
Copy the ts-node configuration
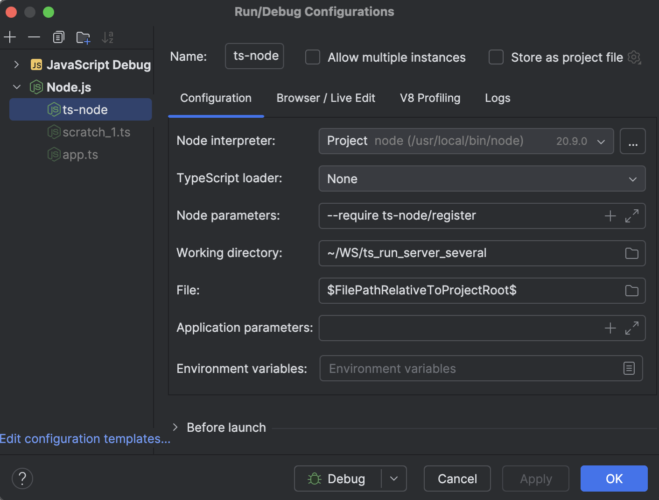58,37
